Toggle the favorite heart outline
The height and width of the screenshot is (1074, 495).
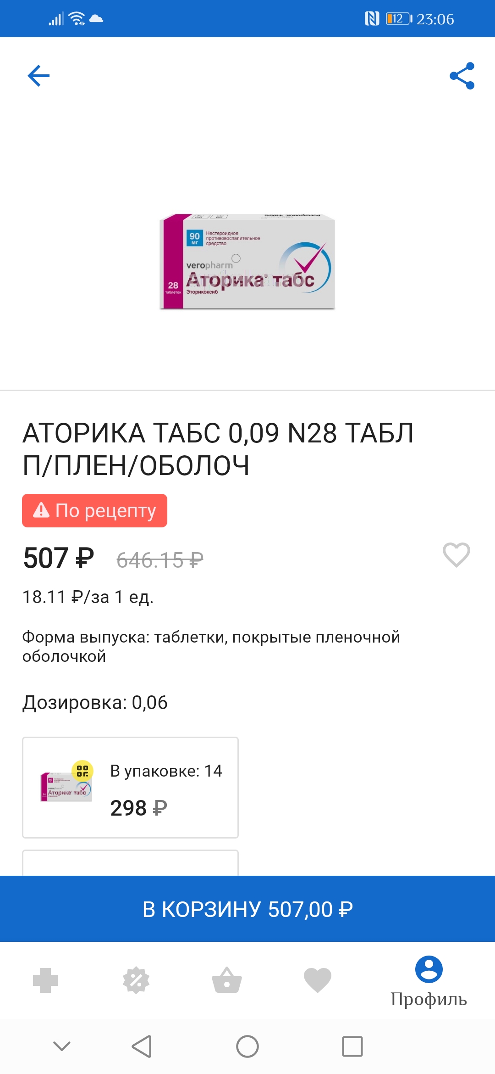point(456,554)
